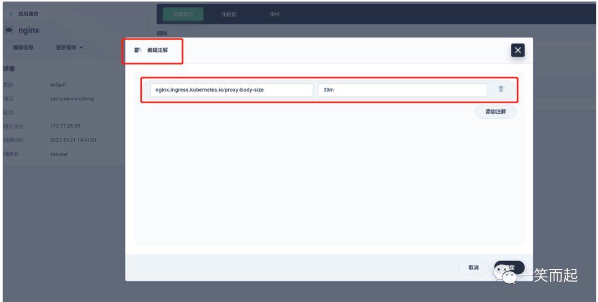The image size is (598, 302).
Task: Click the 取消 button
Action: pyautogui.click(x=473, y=267)
